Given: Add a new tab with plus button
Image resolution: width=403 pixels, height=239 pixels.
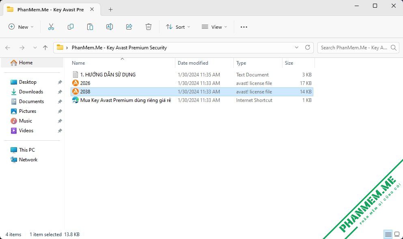Looking at the screenshot, I should (110, 9).
